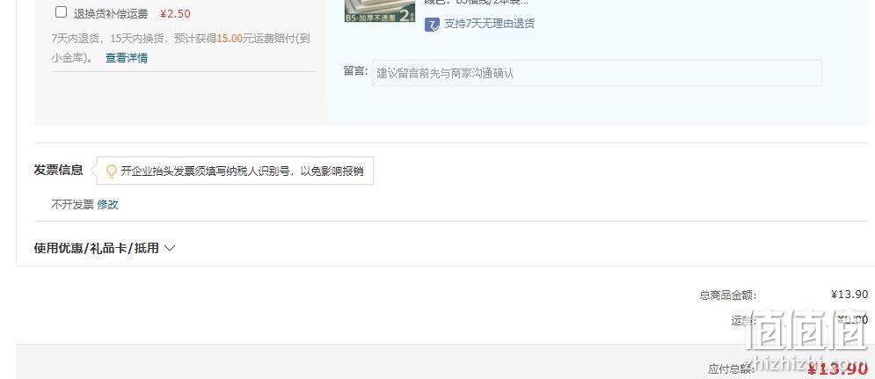
Task: Click the 使用优惠/礼品卡/抵用 section heading
Action: (x=97, y=248)
